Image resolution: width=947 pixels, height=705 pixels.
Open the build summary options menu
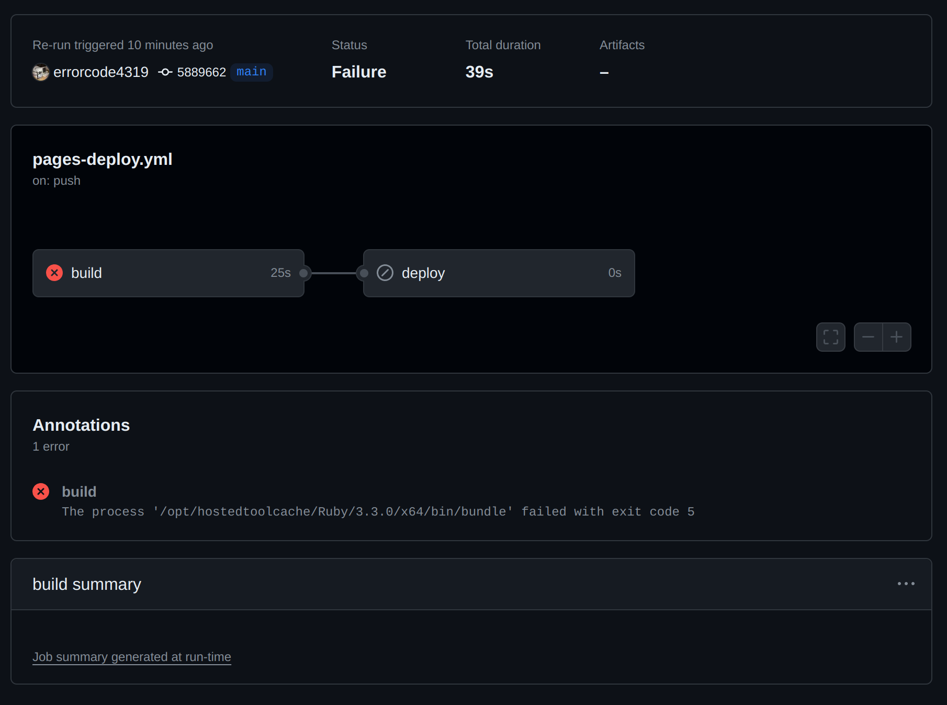click(x=906, y=584)
